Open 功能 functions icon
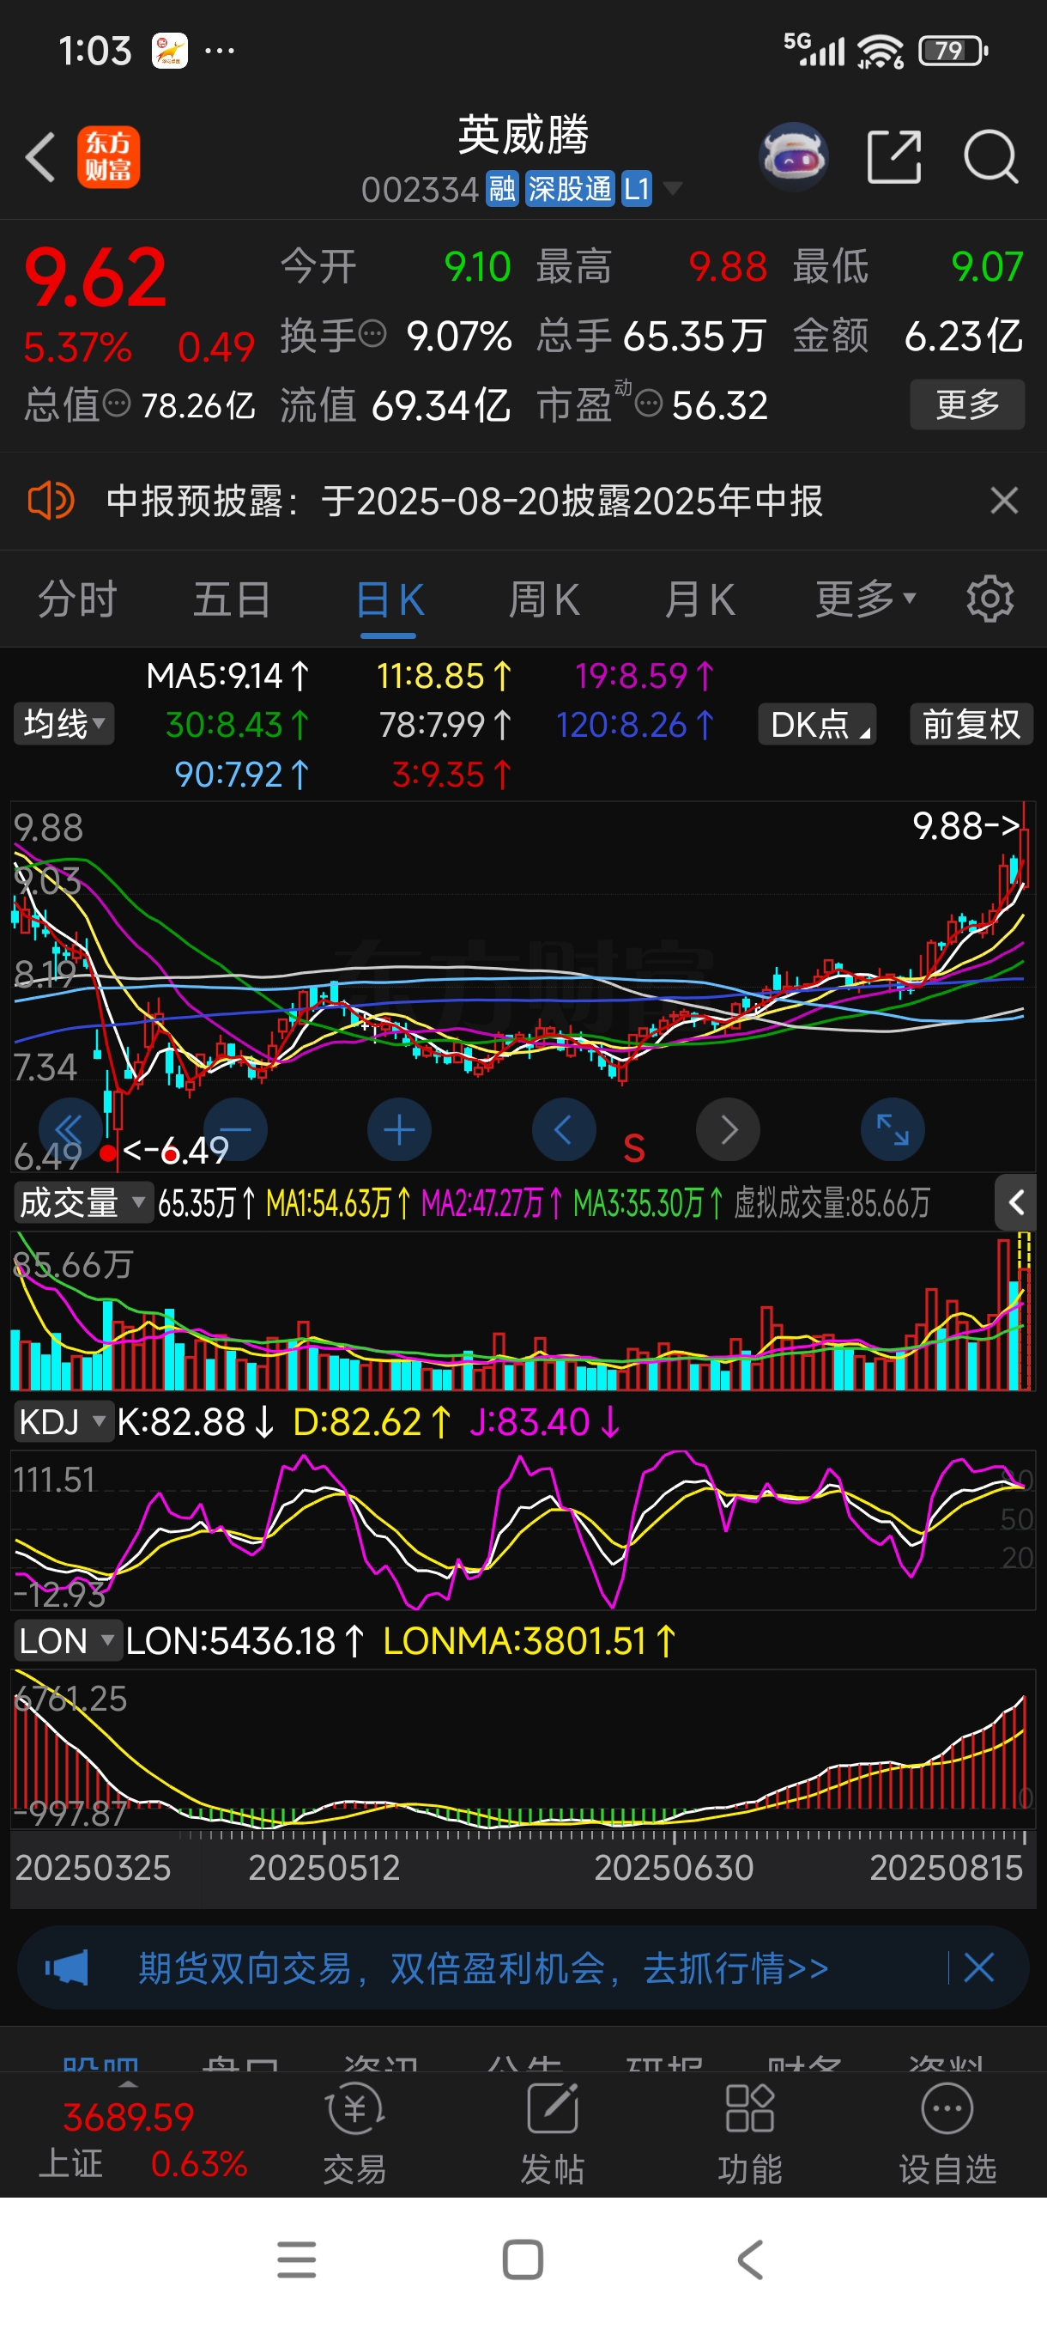This screenshot has height=2329, width=1047. pos(750,2134)
